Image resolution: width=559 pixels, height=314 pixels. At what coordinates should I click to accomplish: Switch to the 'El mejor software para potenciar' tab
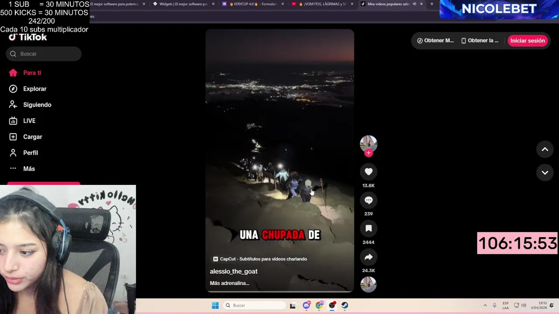[x=116, y=4]
